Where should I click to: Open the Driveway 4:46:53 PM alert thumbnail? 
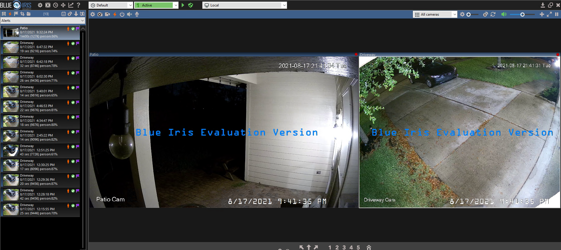click(x=11, y=106)
